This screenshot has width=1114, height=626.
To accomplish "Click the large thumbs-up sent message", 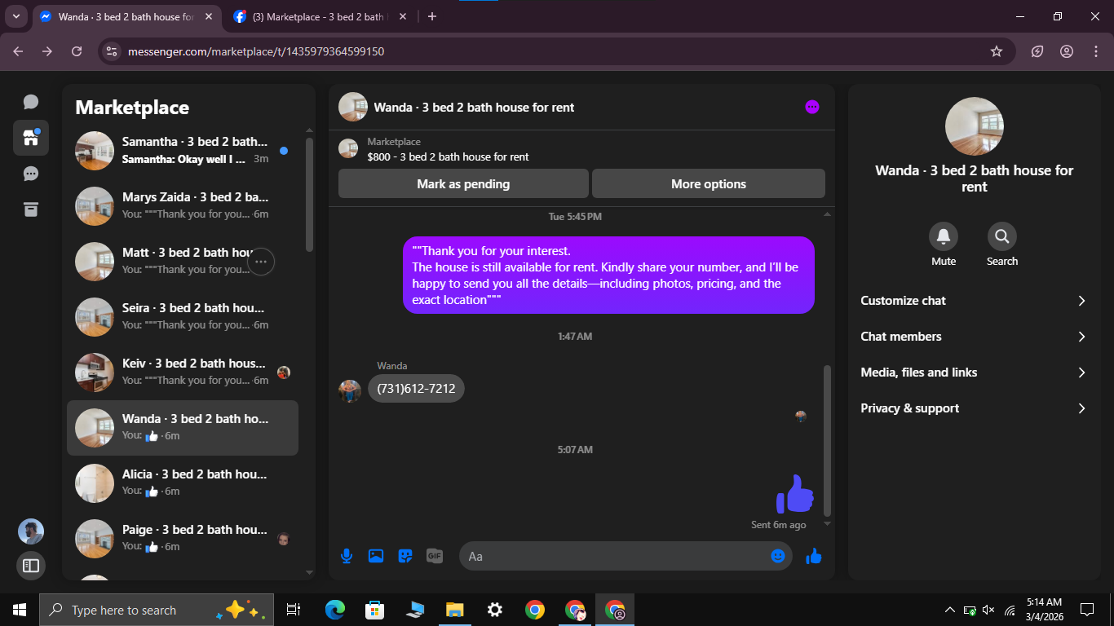I will [x=794, y=493].
